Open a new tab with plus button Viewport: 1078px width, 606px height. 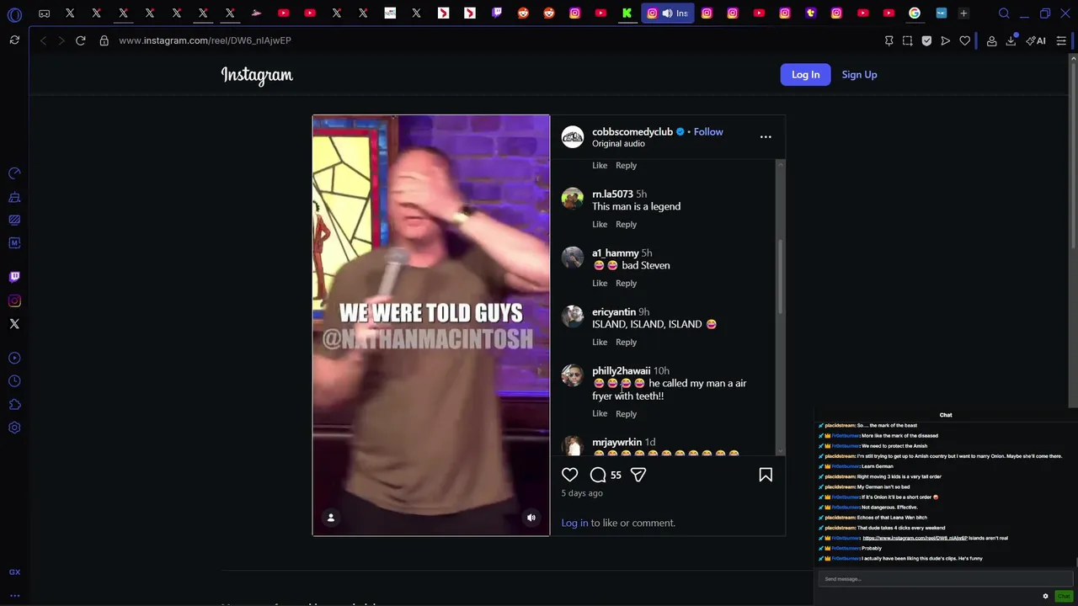point(963,13)
